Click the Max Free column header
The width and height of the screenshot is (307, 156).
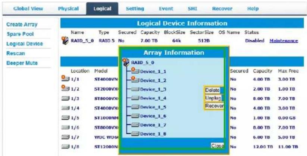288,71
